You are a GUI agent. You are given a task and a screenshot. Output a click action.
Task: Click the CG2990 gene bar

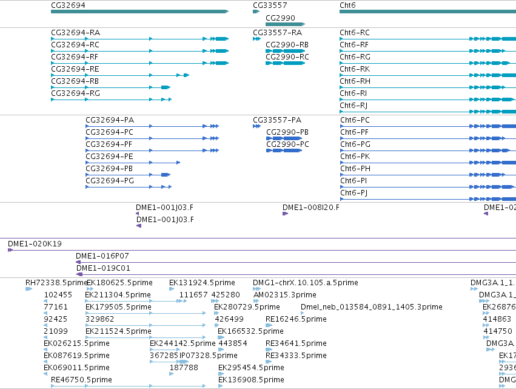coord(286,24)
